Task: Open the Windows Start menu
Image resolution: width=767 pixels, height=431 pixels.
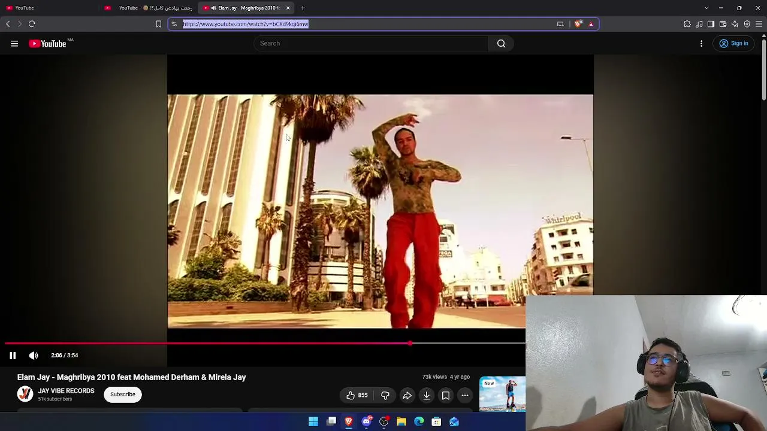Action: point(313,421)
